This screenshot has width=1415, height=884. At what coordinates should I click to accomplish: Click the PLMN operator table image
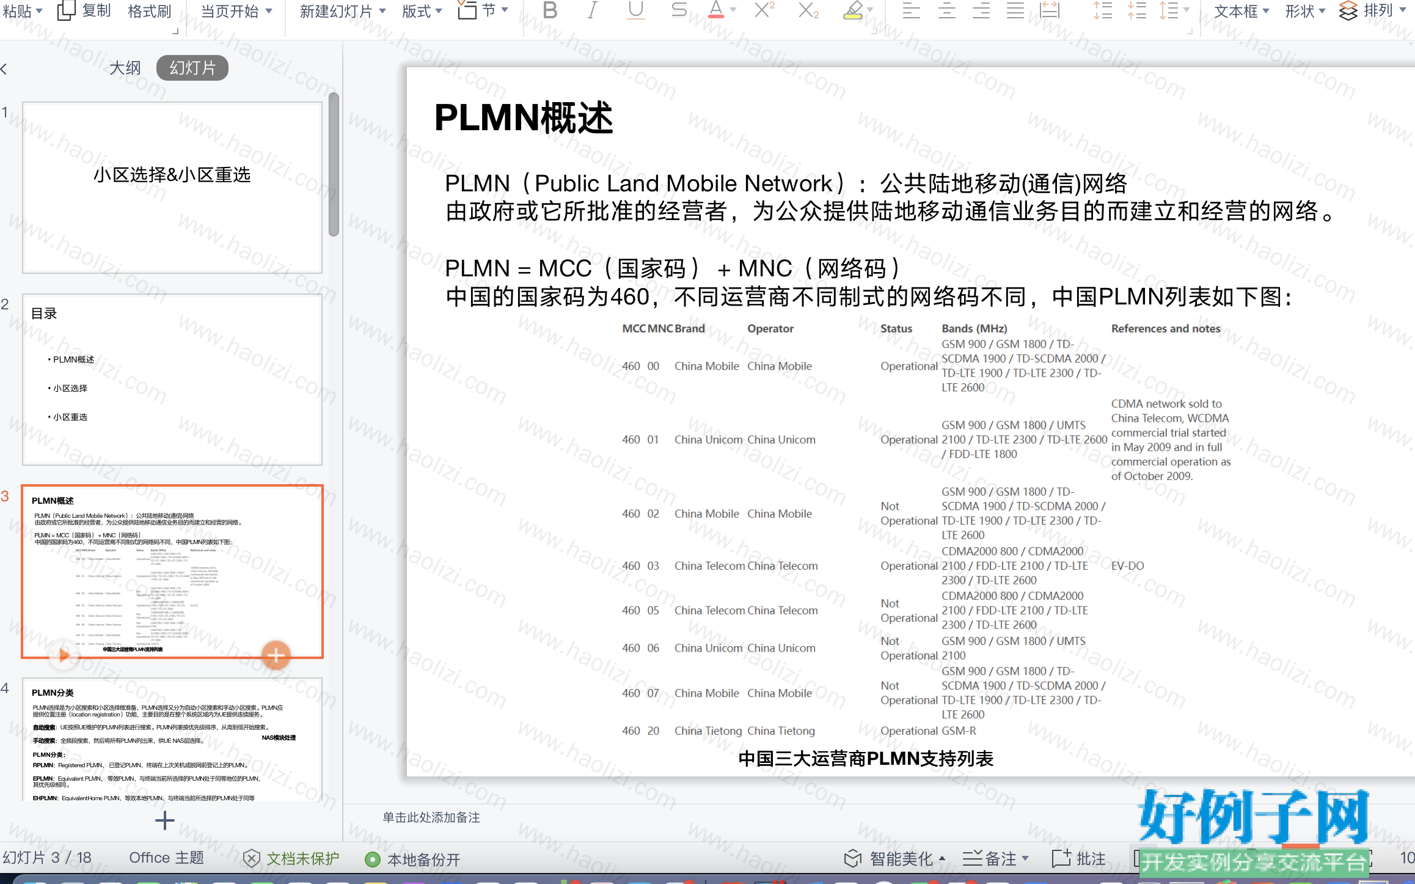(927, 529)
